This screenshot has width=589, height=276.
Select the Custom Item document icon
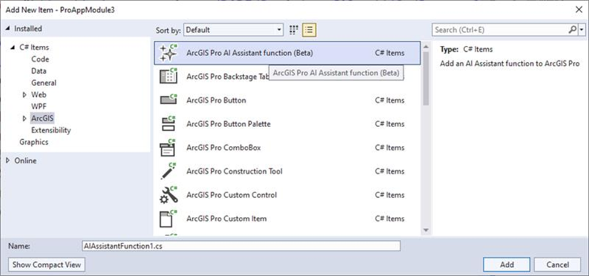click(x=167, y=219)
